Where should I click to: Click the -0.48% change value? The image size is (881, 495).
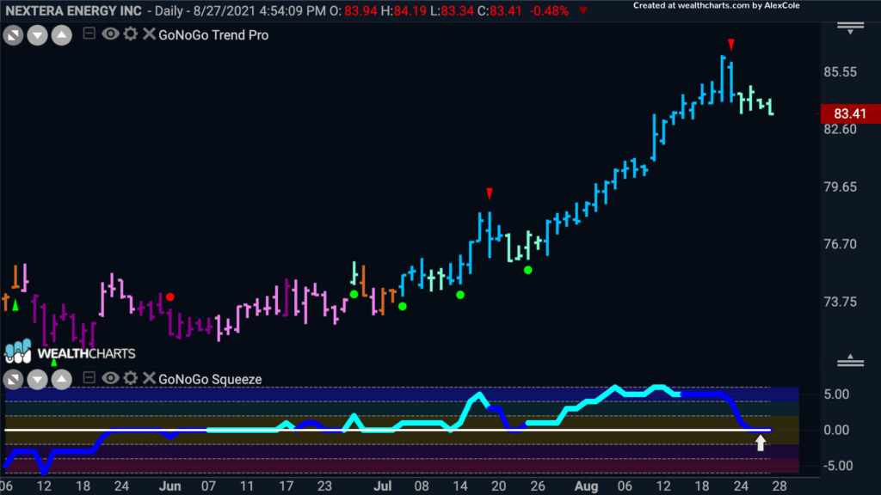coord(549,11)
